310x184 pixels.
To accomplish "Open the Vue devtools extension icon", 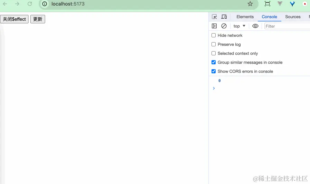I will [280, 3].
